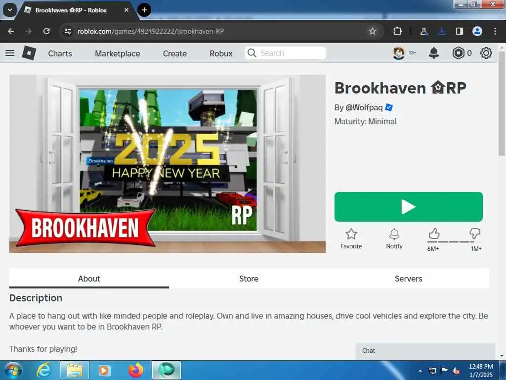Open creator @Wolfpaq profile link
Screen dimensions: 506x380
click(x=364, y=107)
